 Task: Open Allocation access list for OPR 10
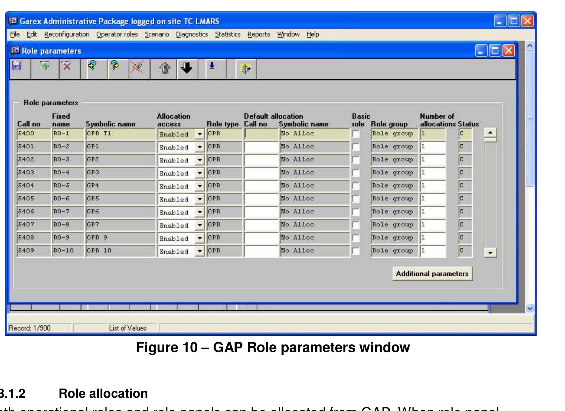200,251
